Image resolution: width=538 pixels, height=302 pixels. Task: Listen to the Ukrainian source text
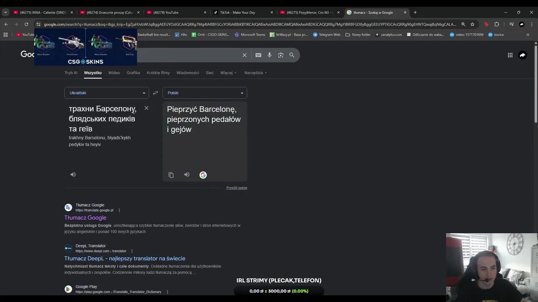pyautogui.click(x=73, y=174)
